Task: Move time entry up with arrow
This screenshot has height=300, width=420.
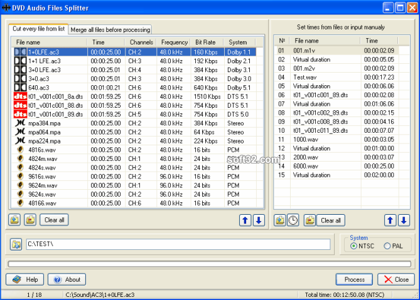Action: (x=390, y=220)
